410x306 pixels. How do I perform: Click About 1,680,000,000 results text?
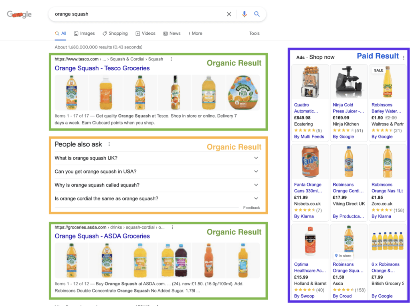99,47
